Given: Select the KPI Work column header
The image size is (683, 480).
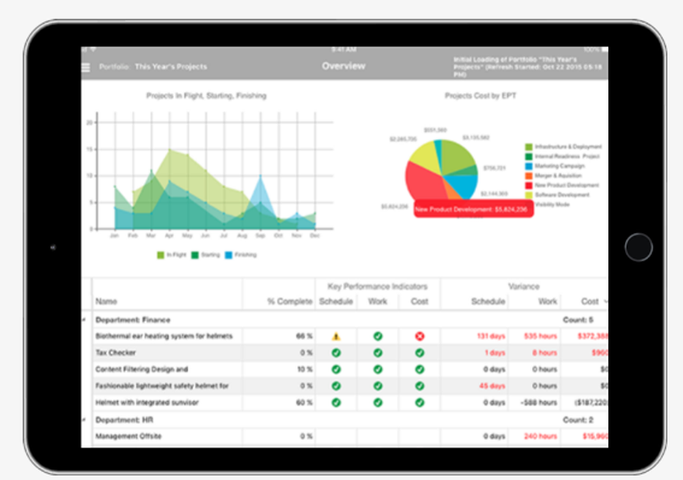Looking at the screenshot, I should [x=378, y=301].
